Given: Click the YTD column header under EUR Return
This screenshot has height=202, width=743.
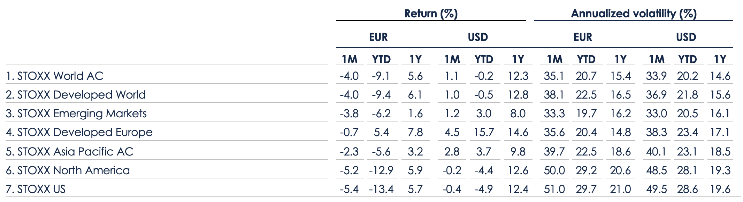Looking at the screenshot, I should (381, 59).
